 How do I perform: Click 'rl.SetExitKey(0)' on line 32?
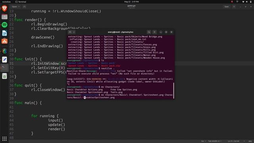(48, 68)
